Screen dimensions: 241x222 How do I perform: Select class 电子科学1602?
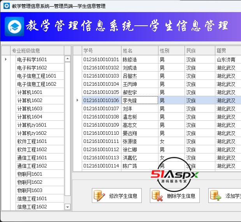(40, 67)
